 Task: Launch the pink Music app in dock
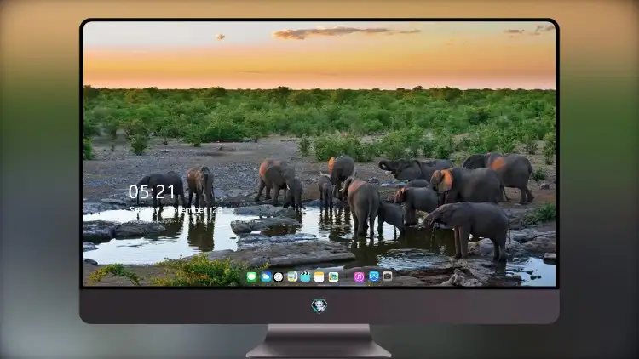pyautogui.click(x=359, y=276)
